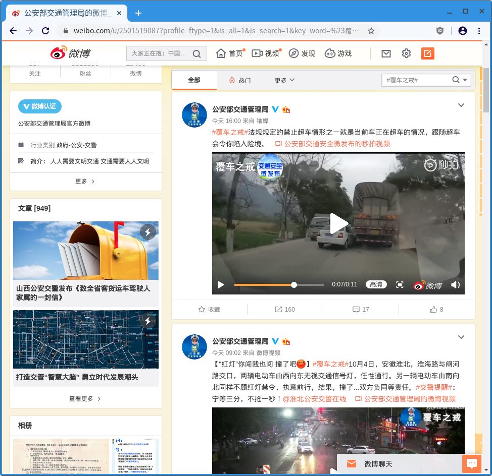Click the search icon in post filter box
This screenshot has width=492, height=476.
456,80
